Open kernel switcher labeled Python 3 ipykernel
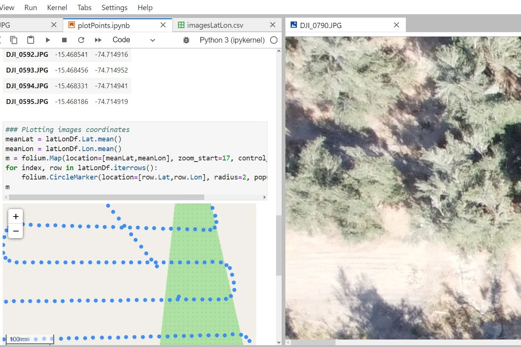 [x=232, y=40]
